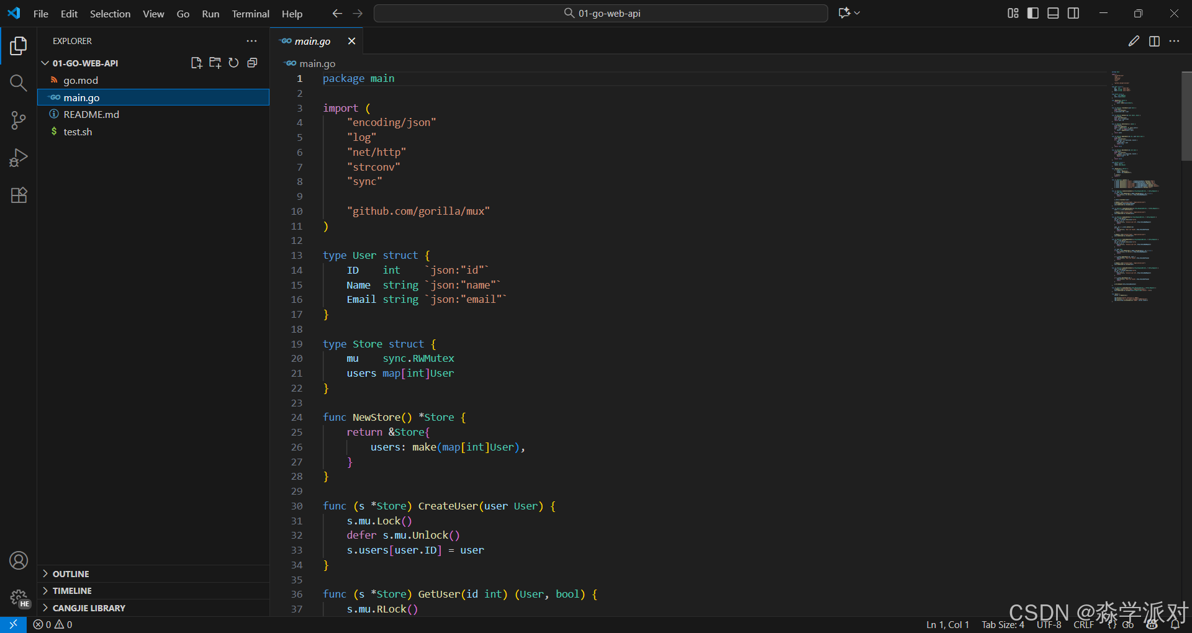Open the Help menu
The height and width of the screenshot is (633, 1192).
pos(292,14)
